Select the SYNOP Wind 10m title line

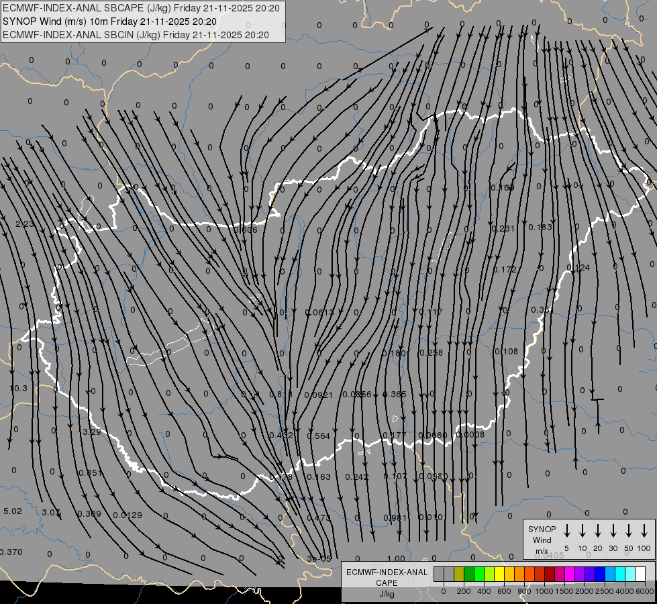click(109, 21)
